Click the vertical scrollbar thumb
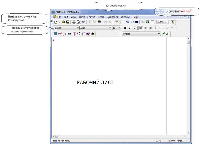This screenshot has height=146, width=200. (x=188, y=42)
